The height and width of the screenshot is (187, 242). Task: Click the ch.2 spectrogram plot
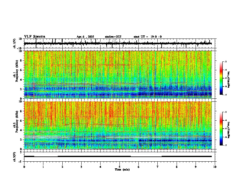(118, 125)
